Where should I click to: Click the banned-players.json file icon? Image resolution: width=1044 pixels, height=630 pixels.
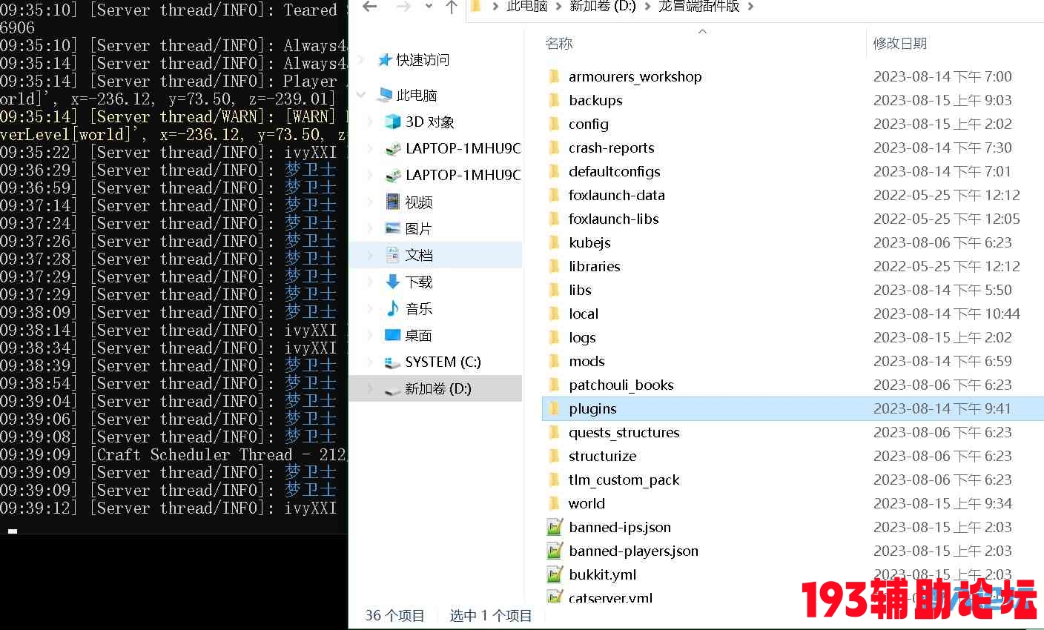[x=555, y=551]
